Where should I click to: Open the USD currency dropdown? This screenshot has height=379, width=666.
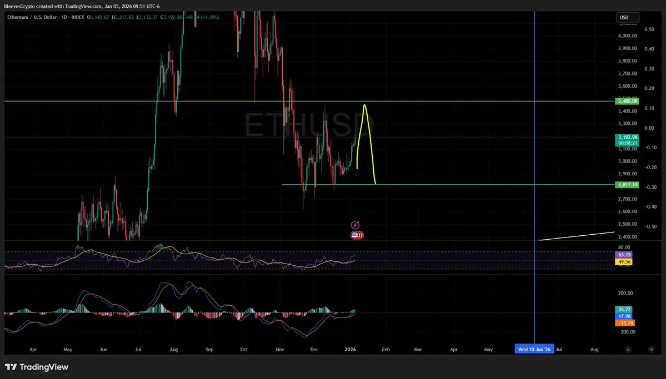pos(628,17)
